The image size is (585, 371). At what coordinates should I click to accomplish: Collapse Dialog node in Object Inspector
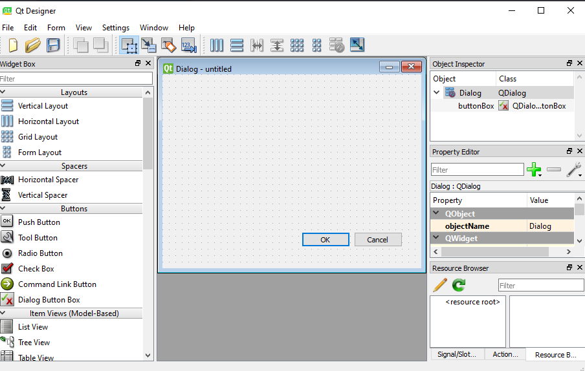tap(437, 92)
